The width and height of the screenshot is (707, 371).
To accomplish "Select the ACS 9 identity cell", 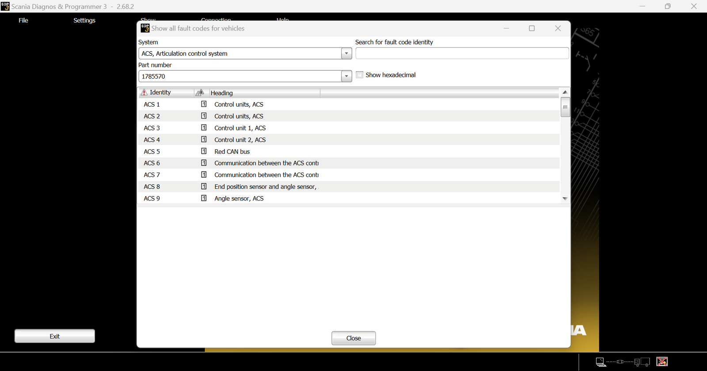I will pos(152,199).
